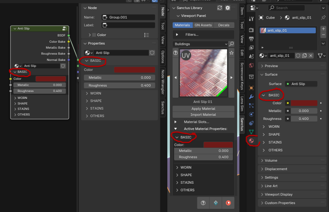Switch to the Decals tab

coord(224,25)
